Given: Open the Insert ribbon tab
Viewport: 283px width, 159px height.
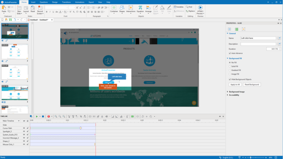Looking at the screenshot, I should click(x=33, y=2).
